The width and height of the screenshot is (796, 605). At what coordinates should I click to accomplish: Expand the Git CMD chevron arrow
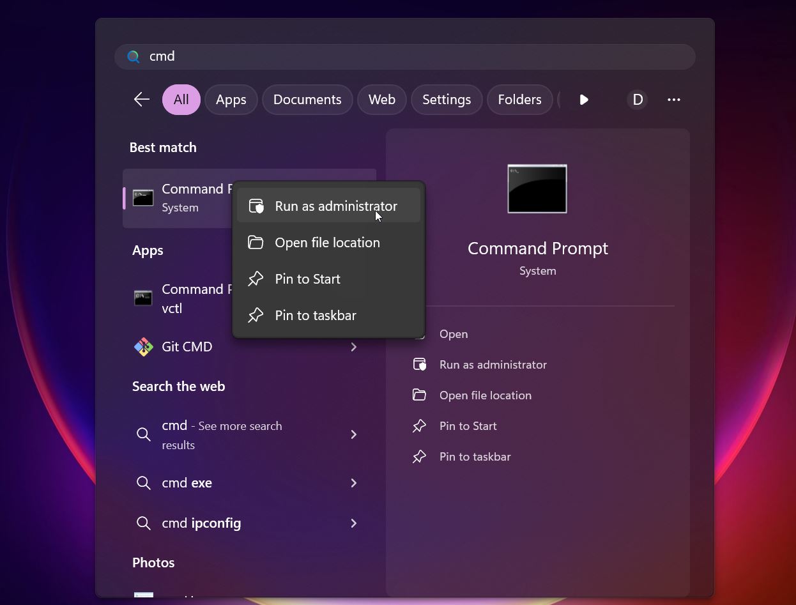click(x=353, y=346)
